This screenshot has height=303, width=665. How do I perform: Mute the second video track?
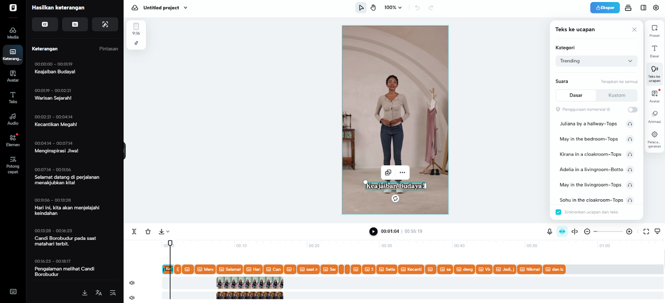(132, 298)
